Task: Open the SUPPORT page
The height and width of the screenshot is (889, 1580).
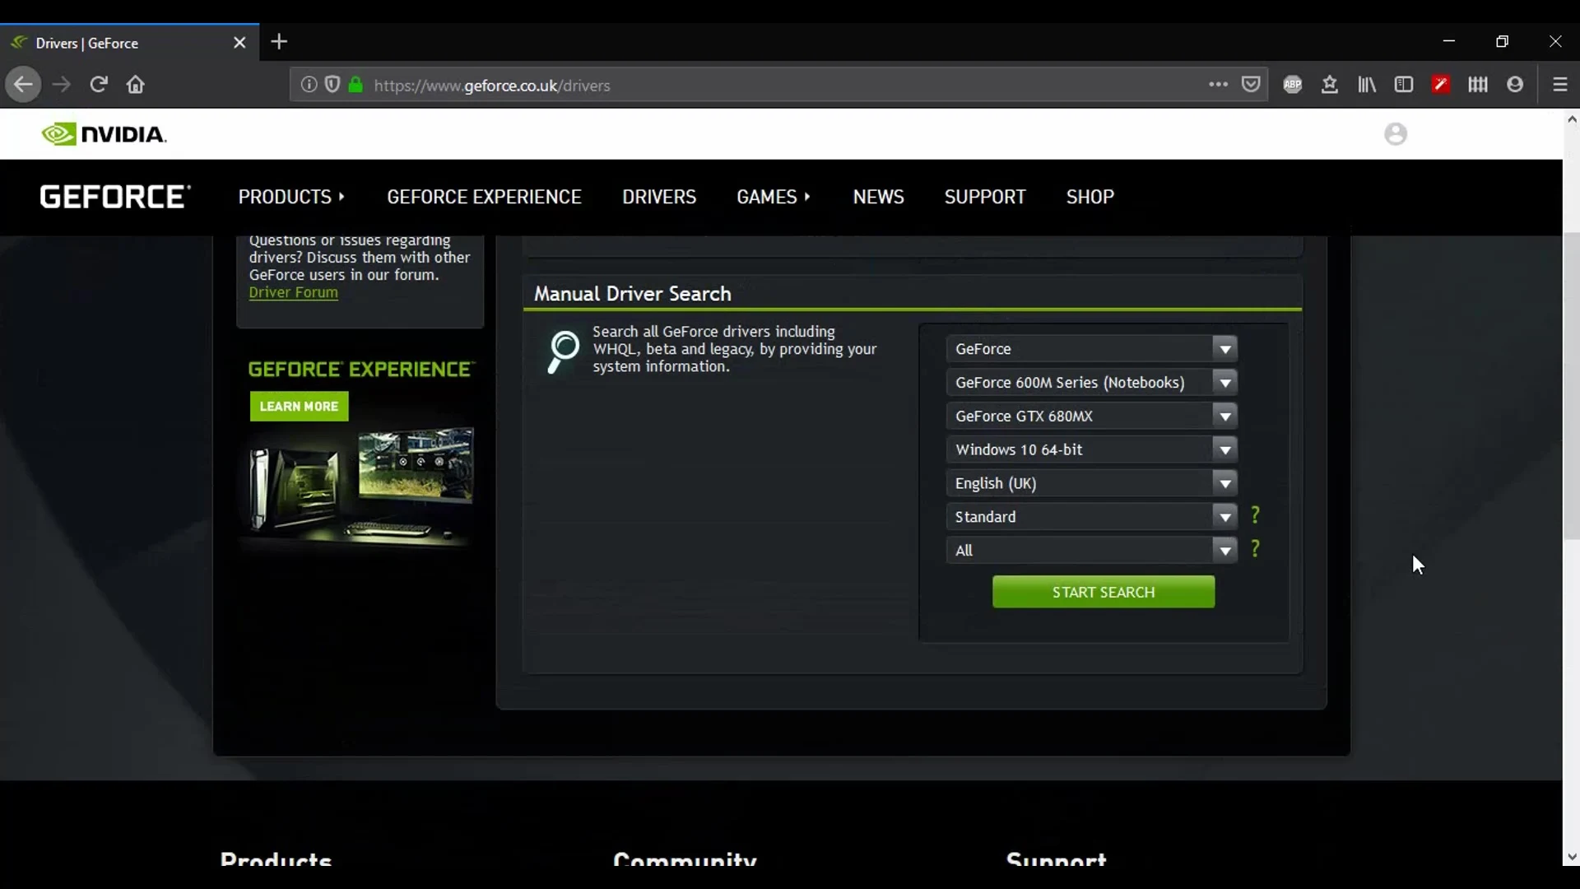Action: click(x=985, y=197)
